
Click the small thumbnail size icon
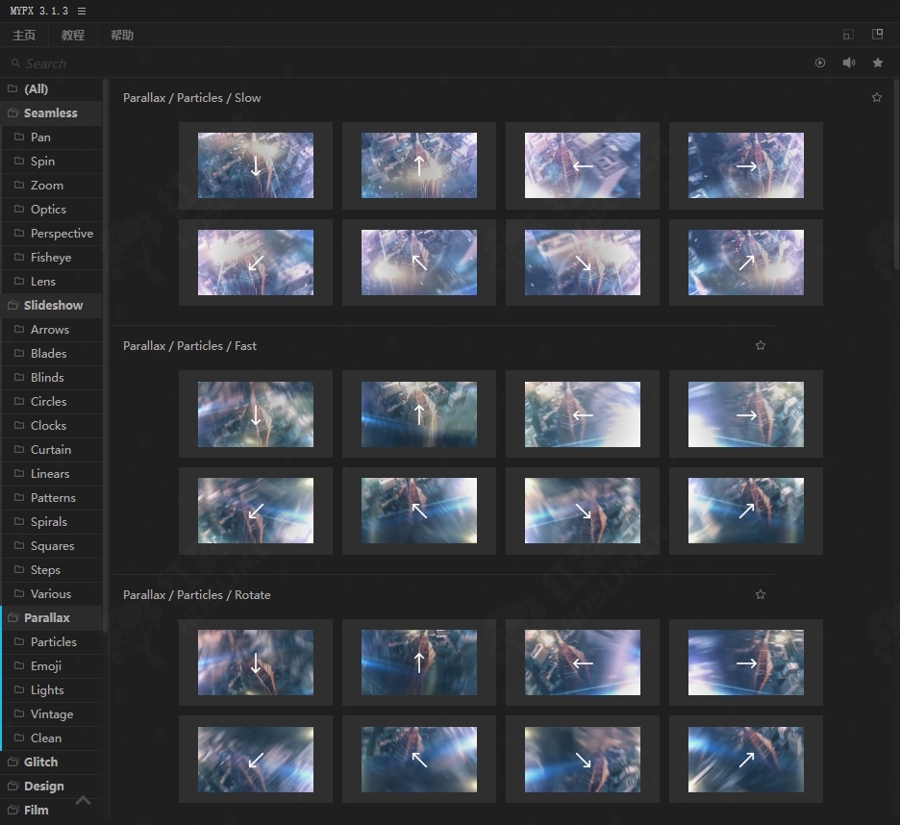[x=847, y=35]
